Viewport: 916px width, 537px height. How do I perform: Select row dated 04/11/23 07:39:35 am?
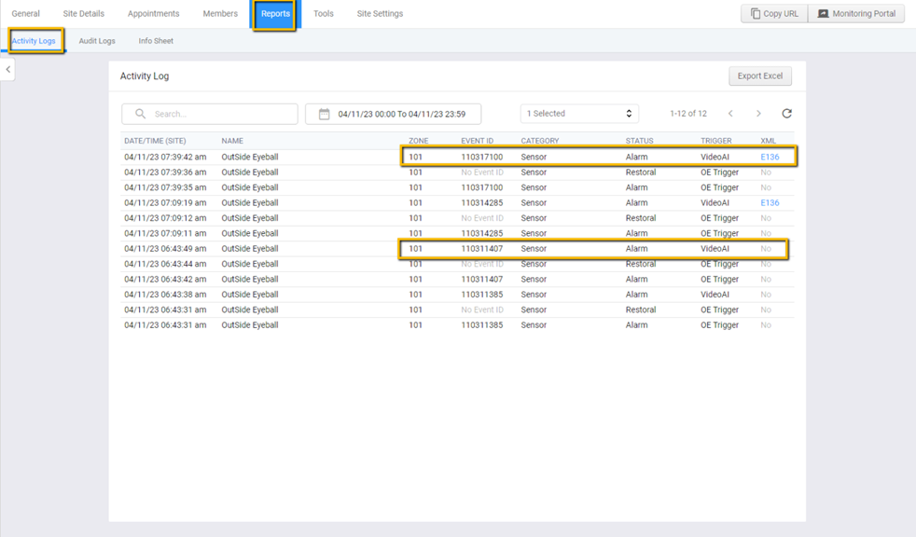coord(457,187)
